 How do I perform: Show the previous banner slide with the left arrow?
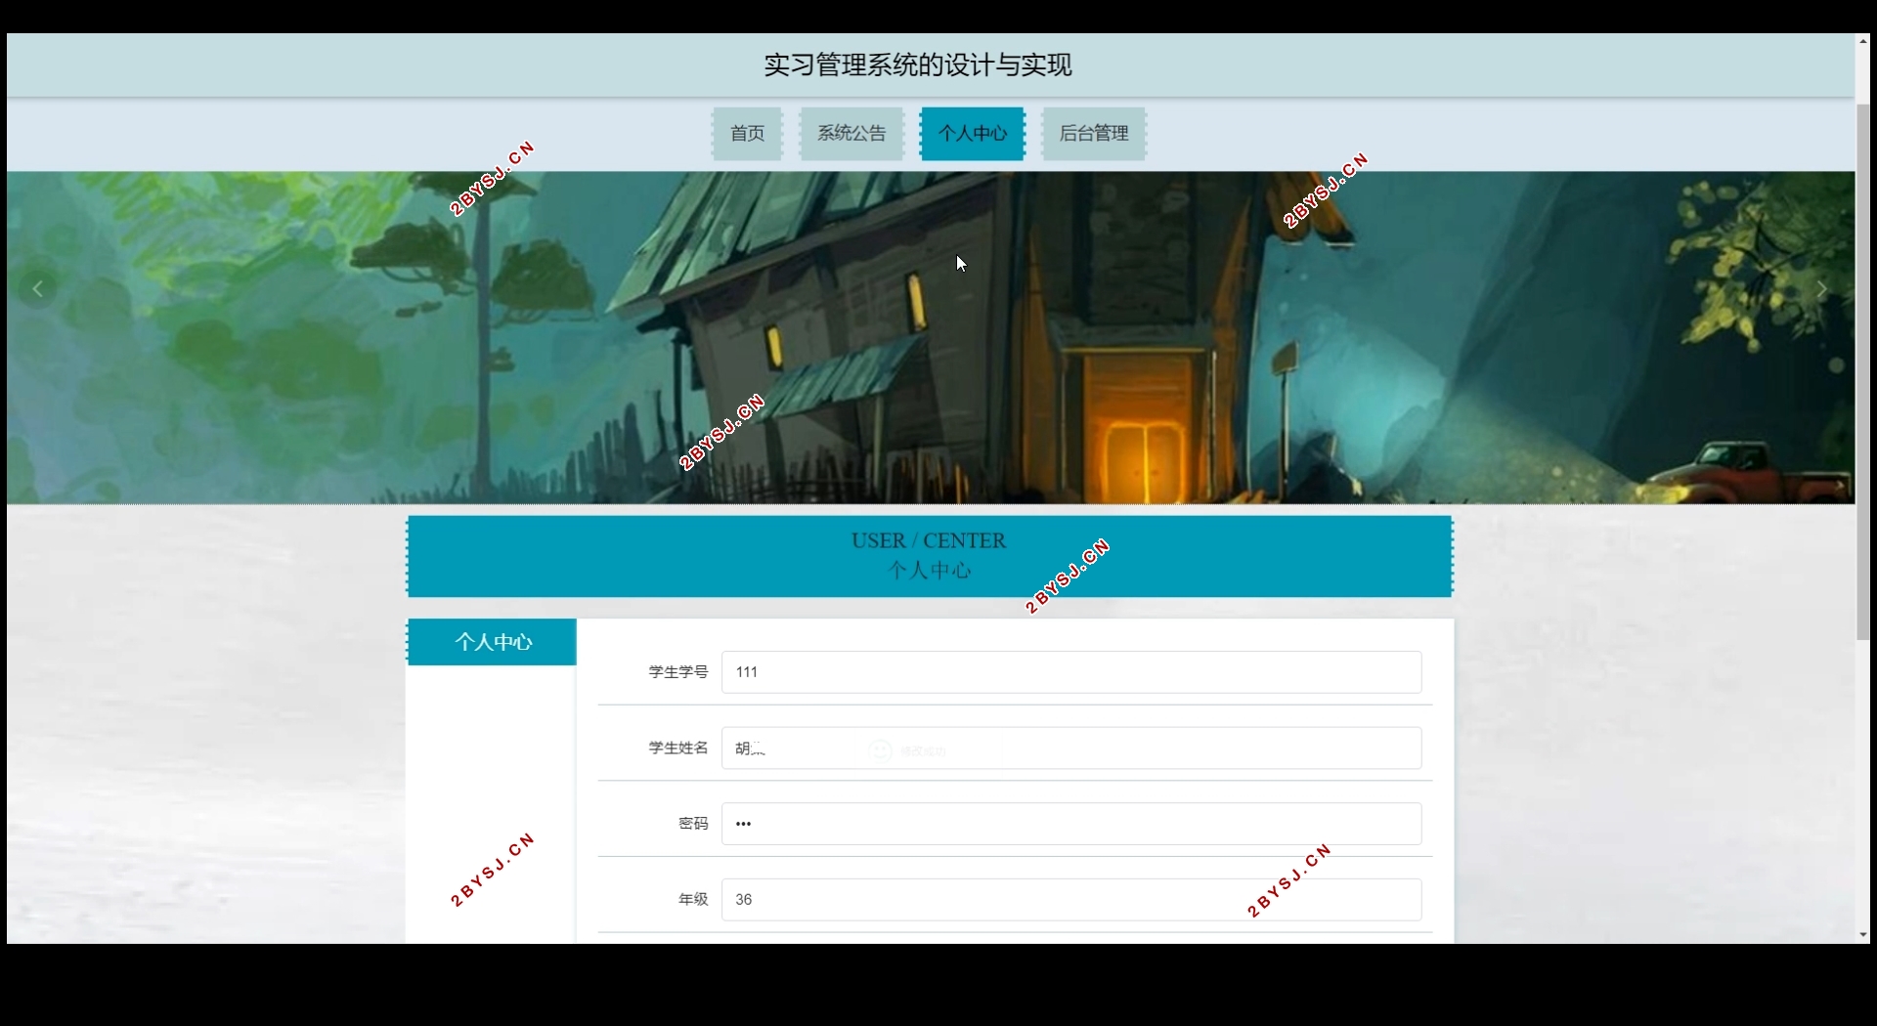click(38, 289)
